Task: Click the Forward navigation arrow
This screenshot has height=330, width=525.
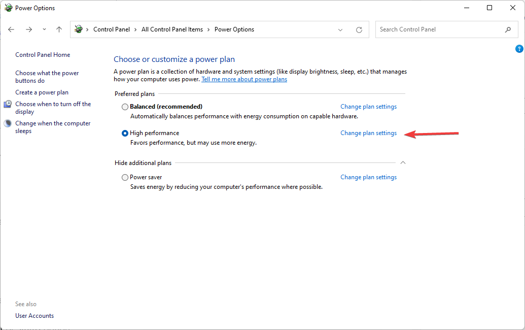Action: 29,29
